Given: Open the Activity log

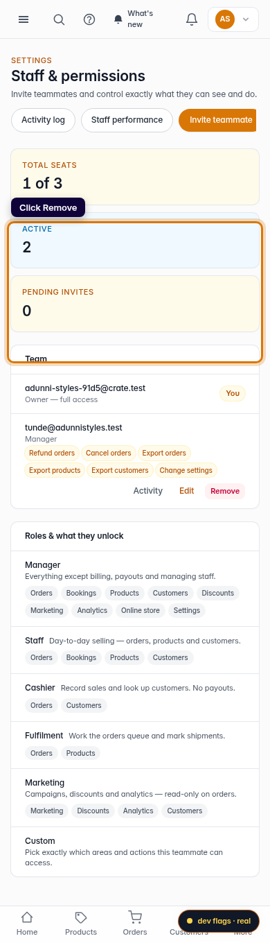Looking at the screenshot, I should (43, 120).
